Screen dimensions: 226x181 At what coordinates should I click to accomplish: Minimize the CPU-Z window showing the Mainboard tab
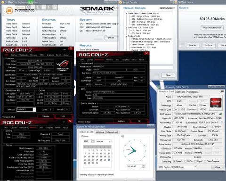(140, 54)
